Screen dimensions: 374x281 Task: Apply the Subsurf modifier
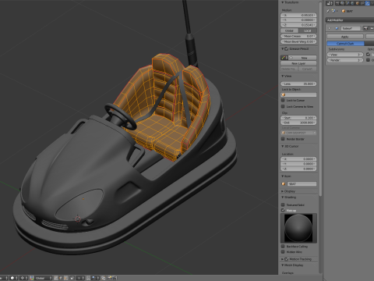point(345,37)
